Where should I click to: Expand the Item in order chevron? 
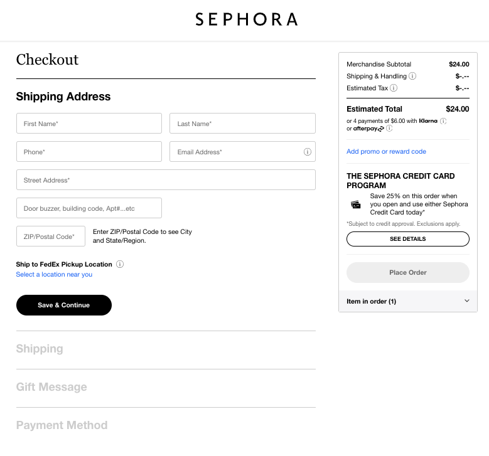[x=466, y=301]
